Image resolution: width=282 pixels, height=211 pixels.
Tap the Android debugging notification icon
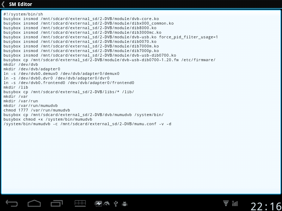[125, 204]
